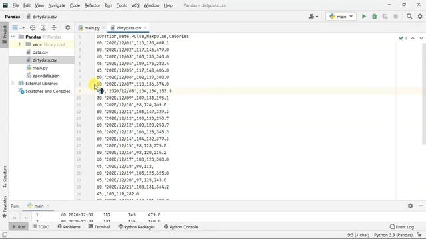Go to next highlighted problem arrow
426x239 pixels.
(x=421, y=39)
